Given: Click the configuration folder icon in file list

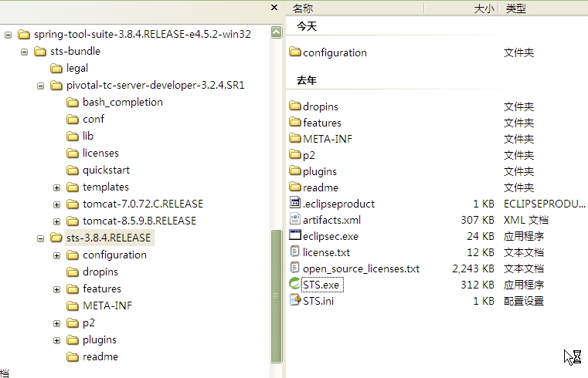Looking at the screenshot, I should click(x=295, y=52).
